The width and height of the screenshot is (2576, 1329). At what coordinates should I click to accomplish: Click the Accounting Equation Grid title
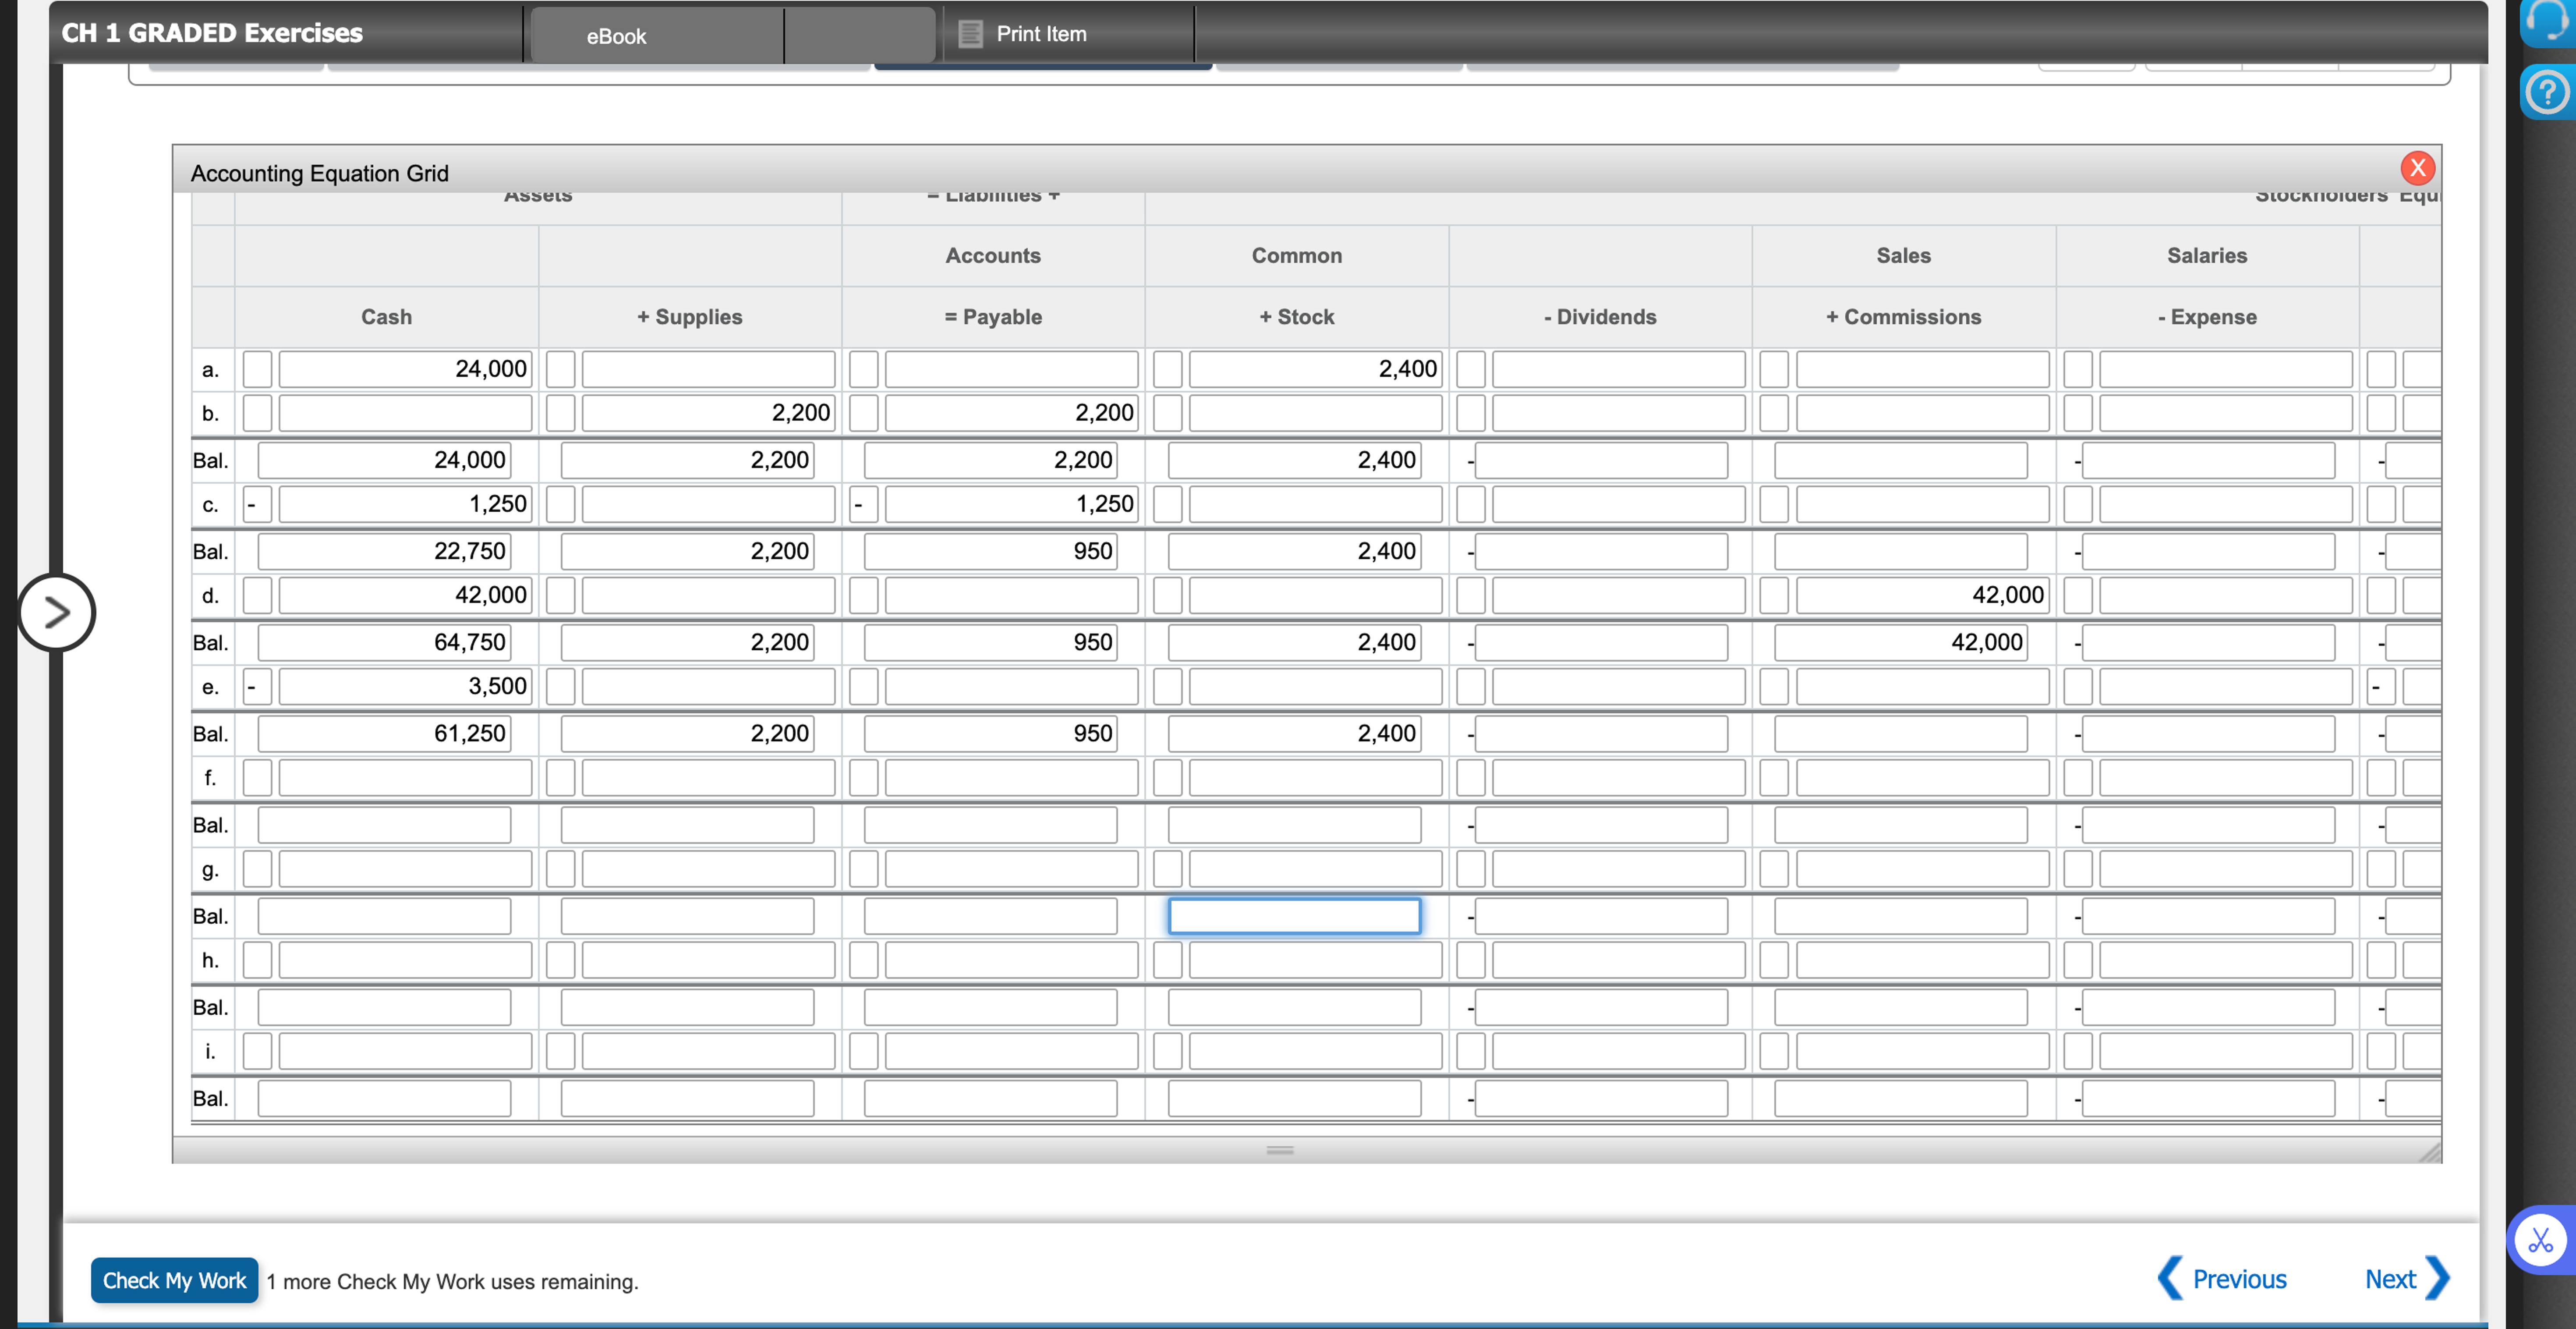click(x=319, y=173)
